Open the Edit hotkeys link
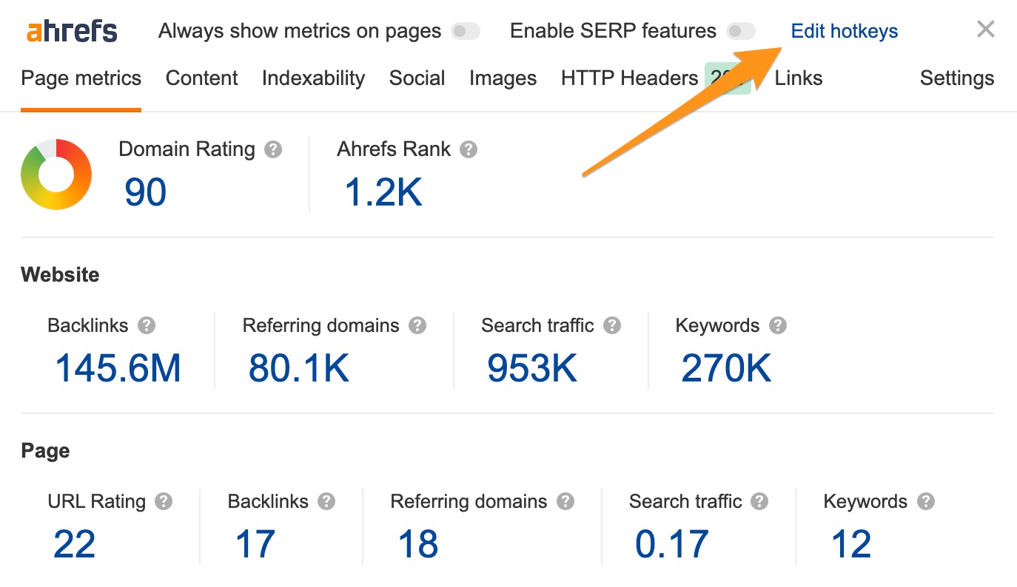 pos(845,32)
